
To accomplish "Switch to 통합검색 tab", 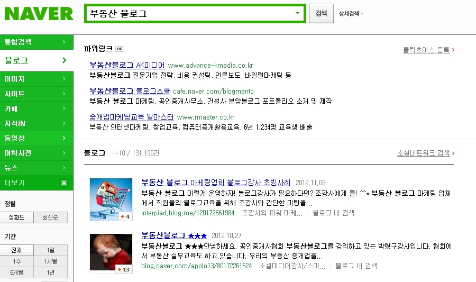I will (x=36, y=42).
